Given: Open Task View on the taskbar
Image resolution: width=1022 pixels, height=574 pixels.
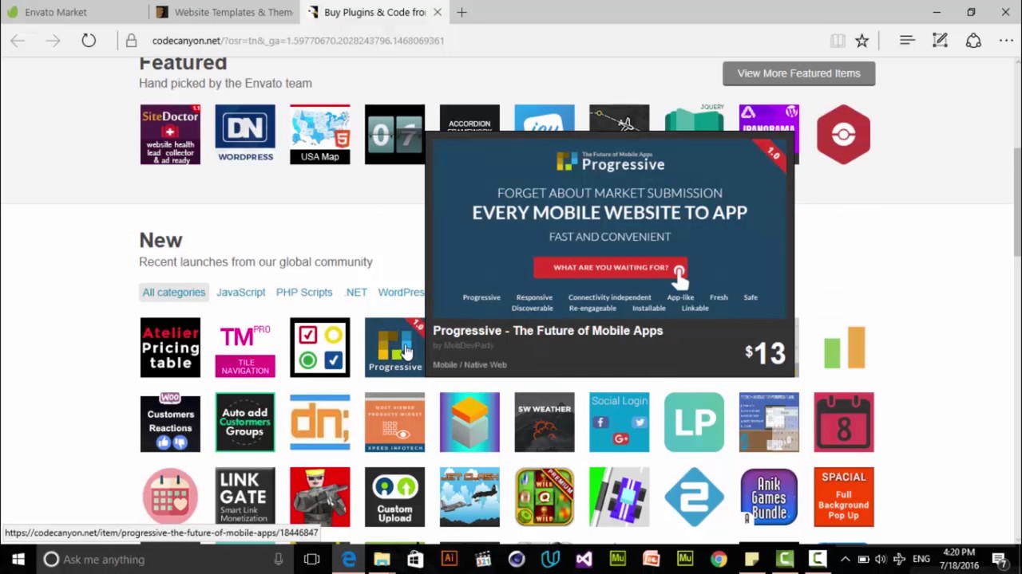Looking at the screenshot, I should [x=311, y=560].
